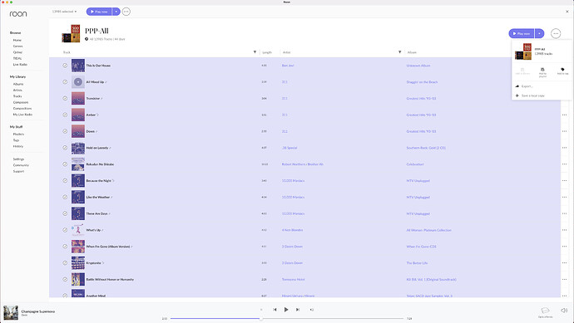
Task: Open the Southern Rock Gold album link
Action: 426,148
